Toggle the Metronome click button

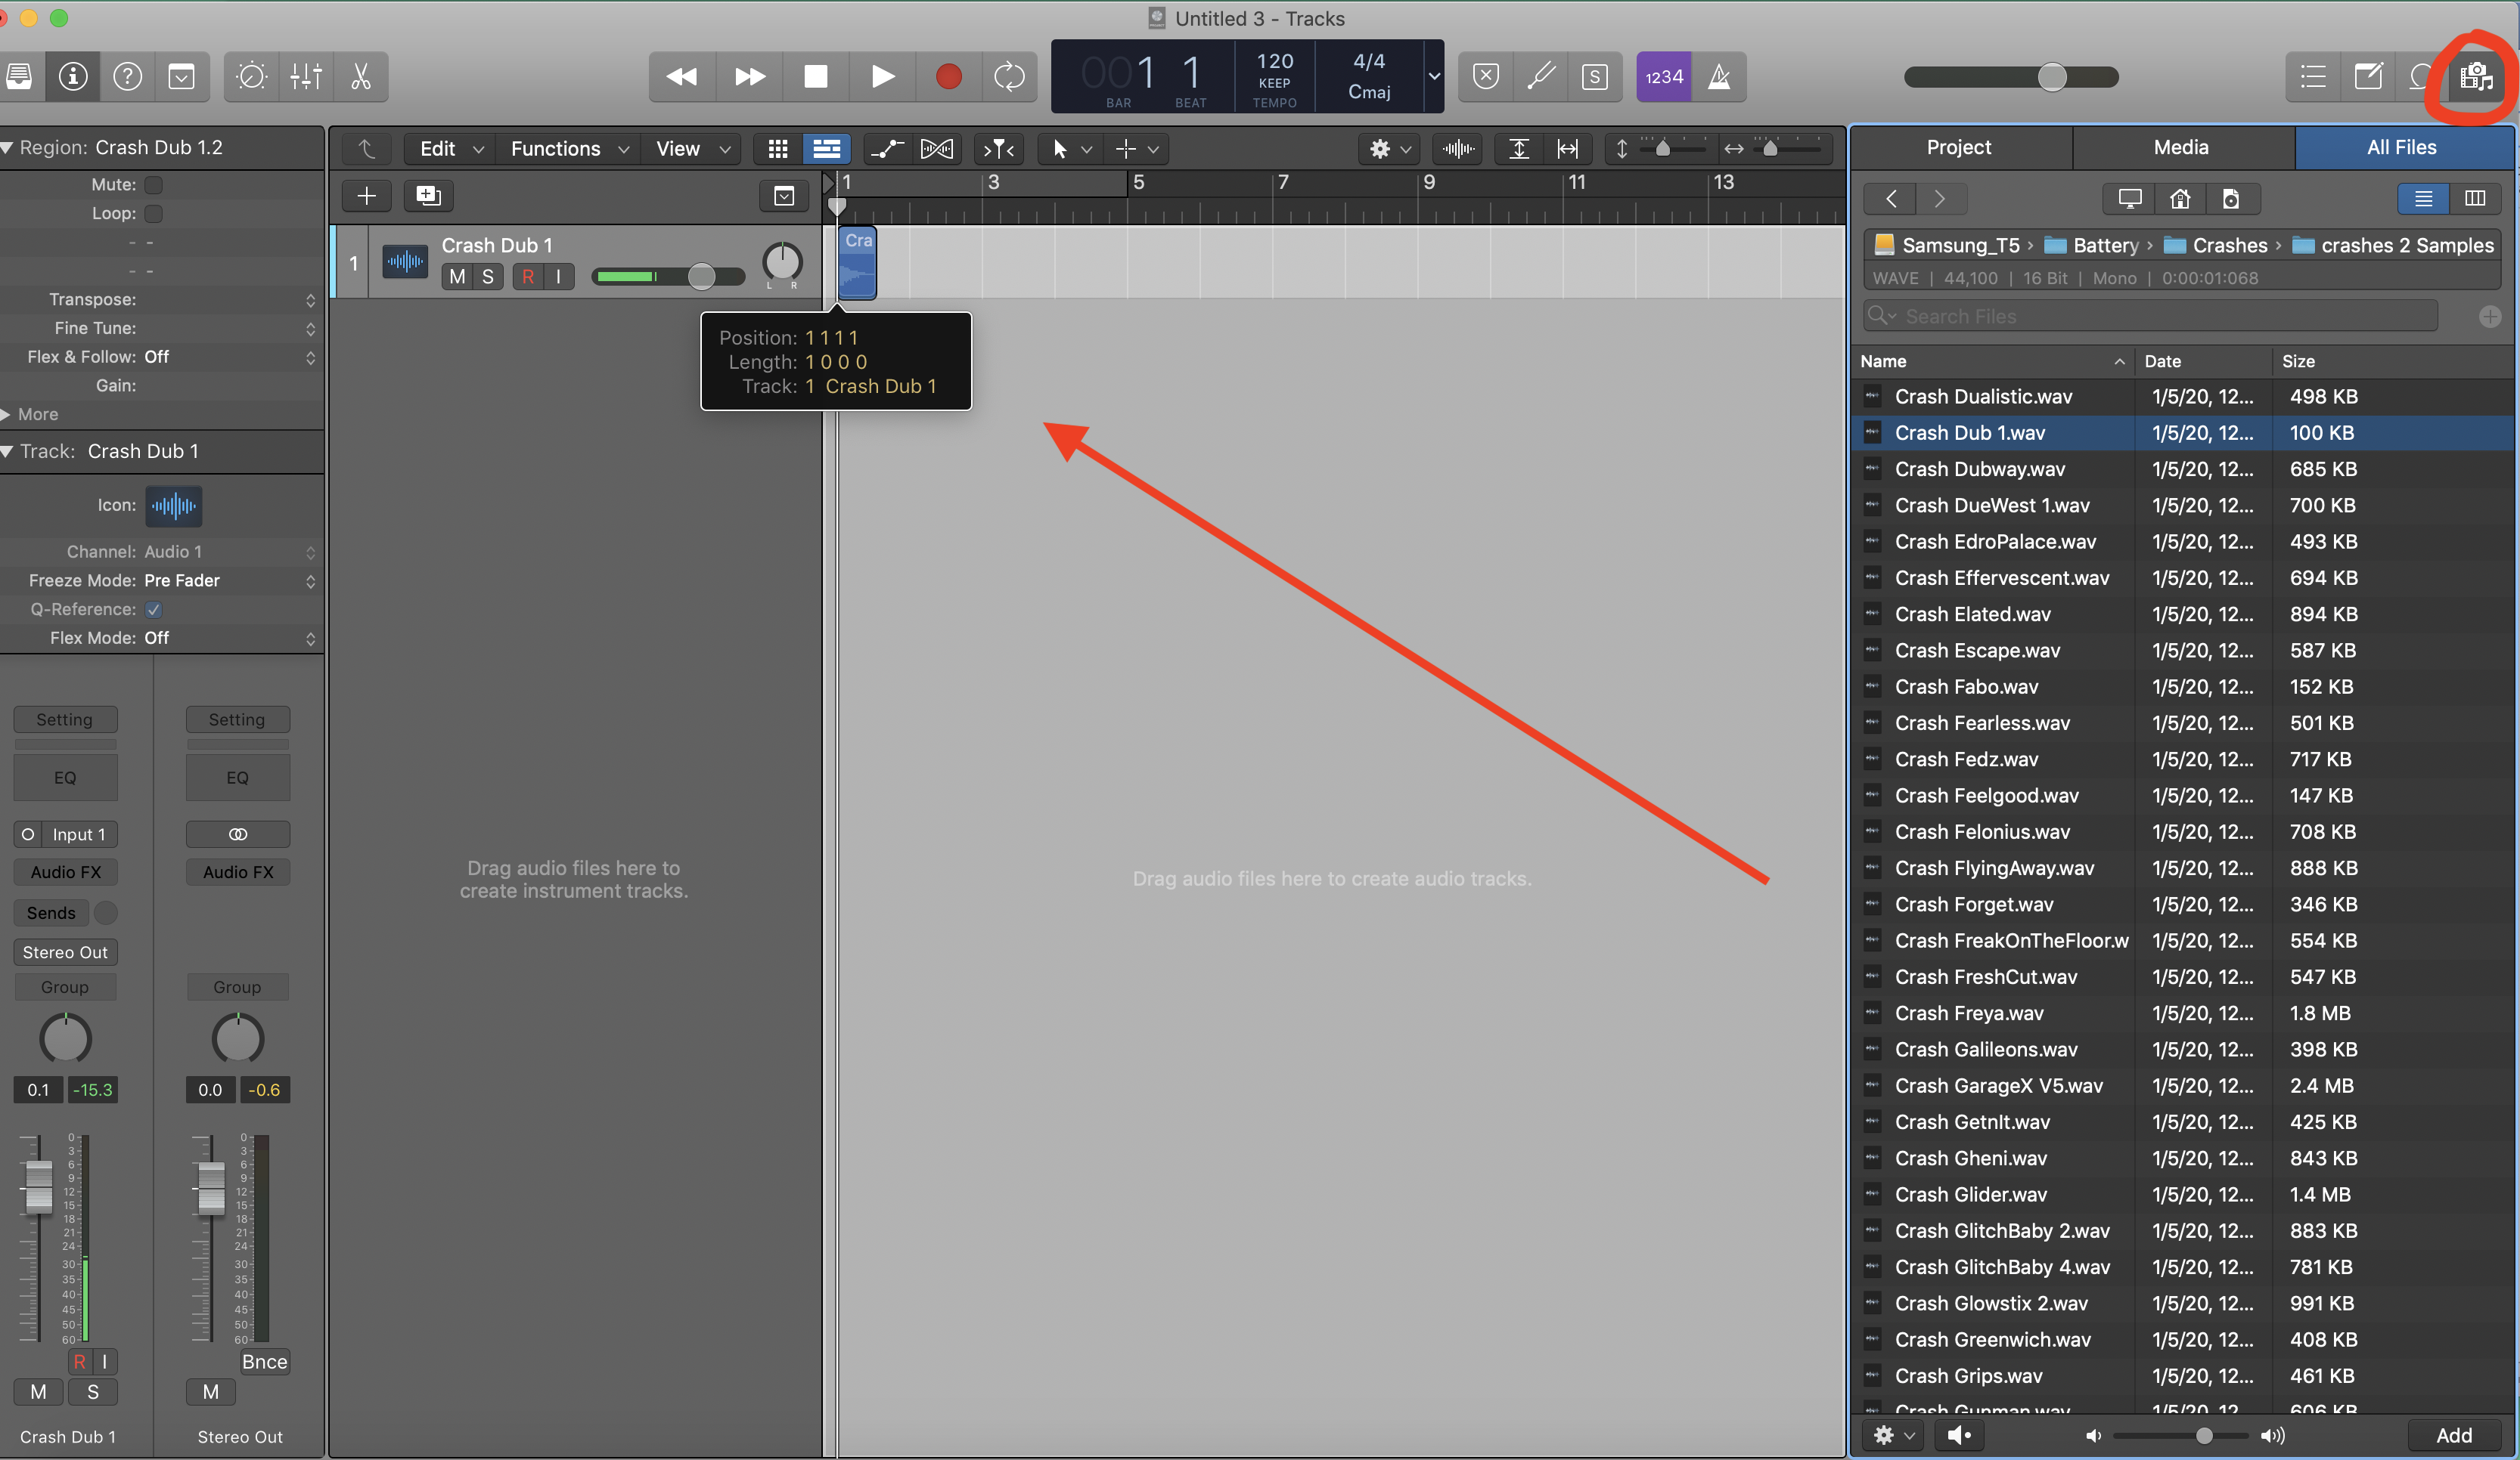coord(1718,77)
